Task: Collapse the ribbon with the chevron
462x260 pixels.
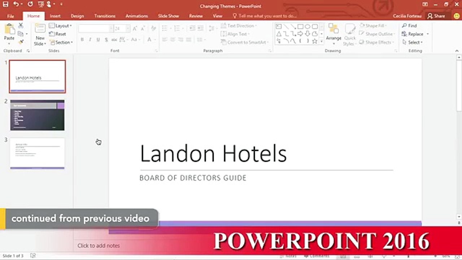Action: (x=457, y=51)
